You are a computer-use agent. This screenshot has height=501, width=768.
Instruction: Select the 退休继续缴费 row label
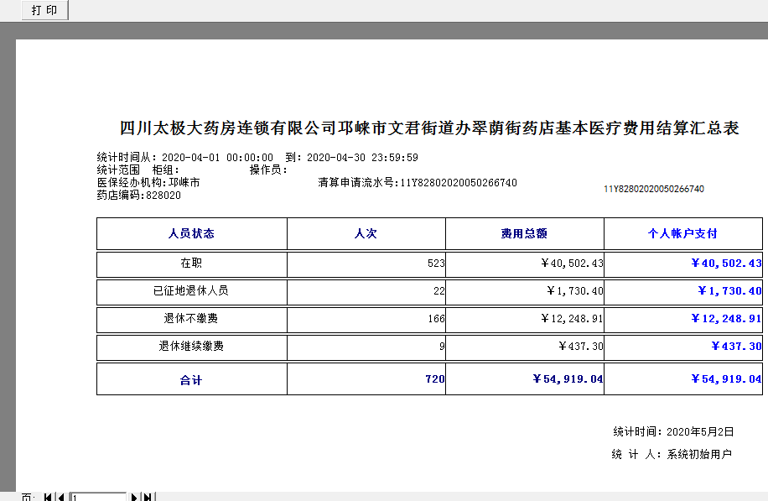coord(191,346)
